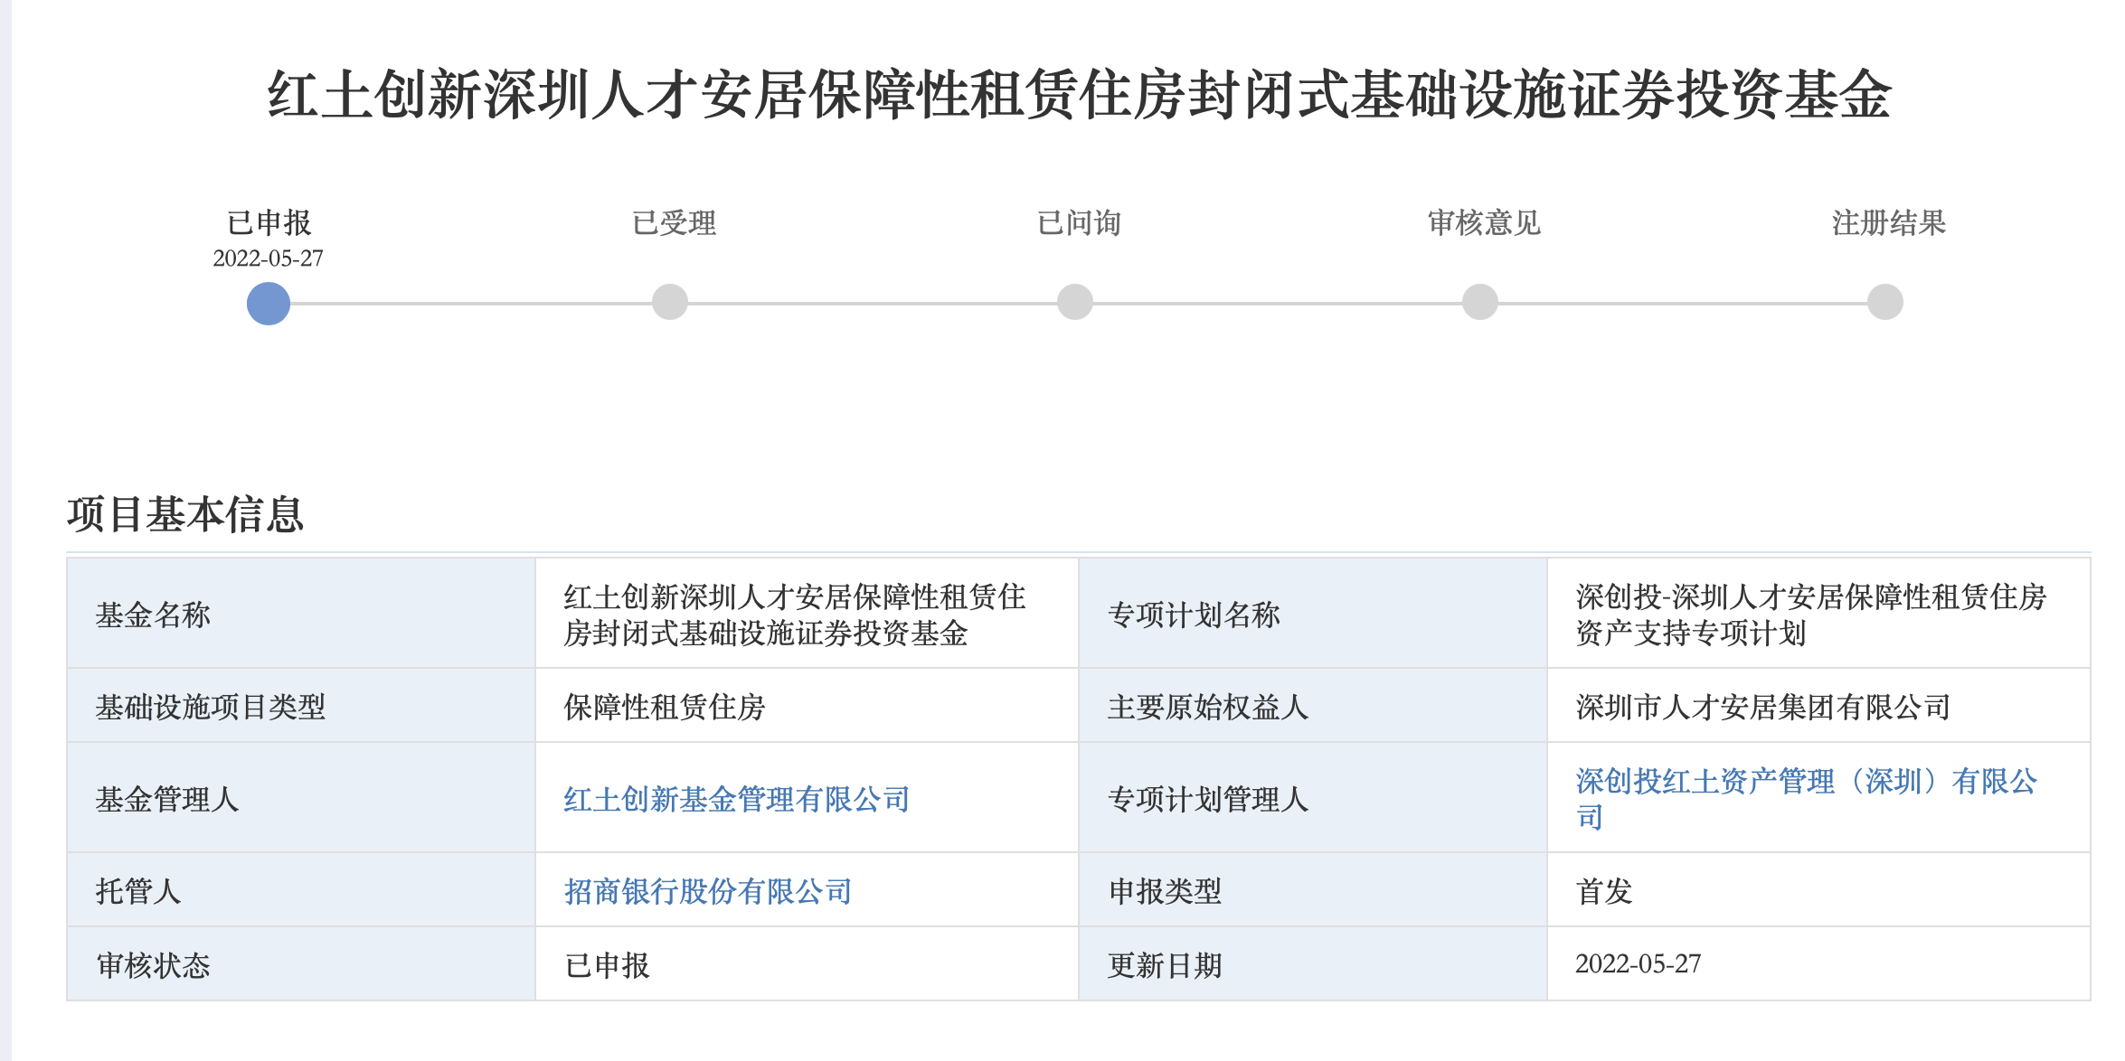This screenshot has height=1061, width=2125.
Task: Select the 已问询 step label
Action: coord(1079,222)
